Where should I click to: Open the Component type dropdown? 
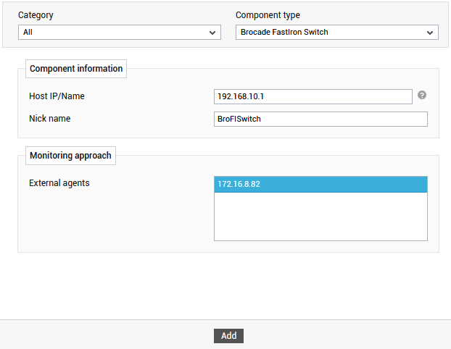coord(337,32)
